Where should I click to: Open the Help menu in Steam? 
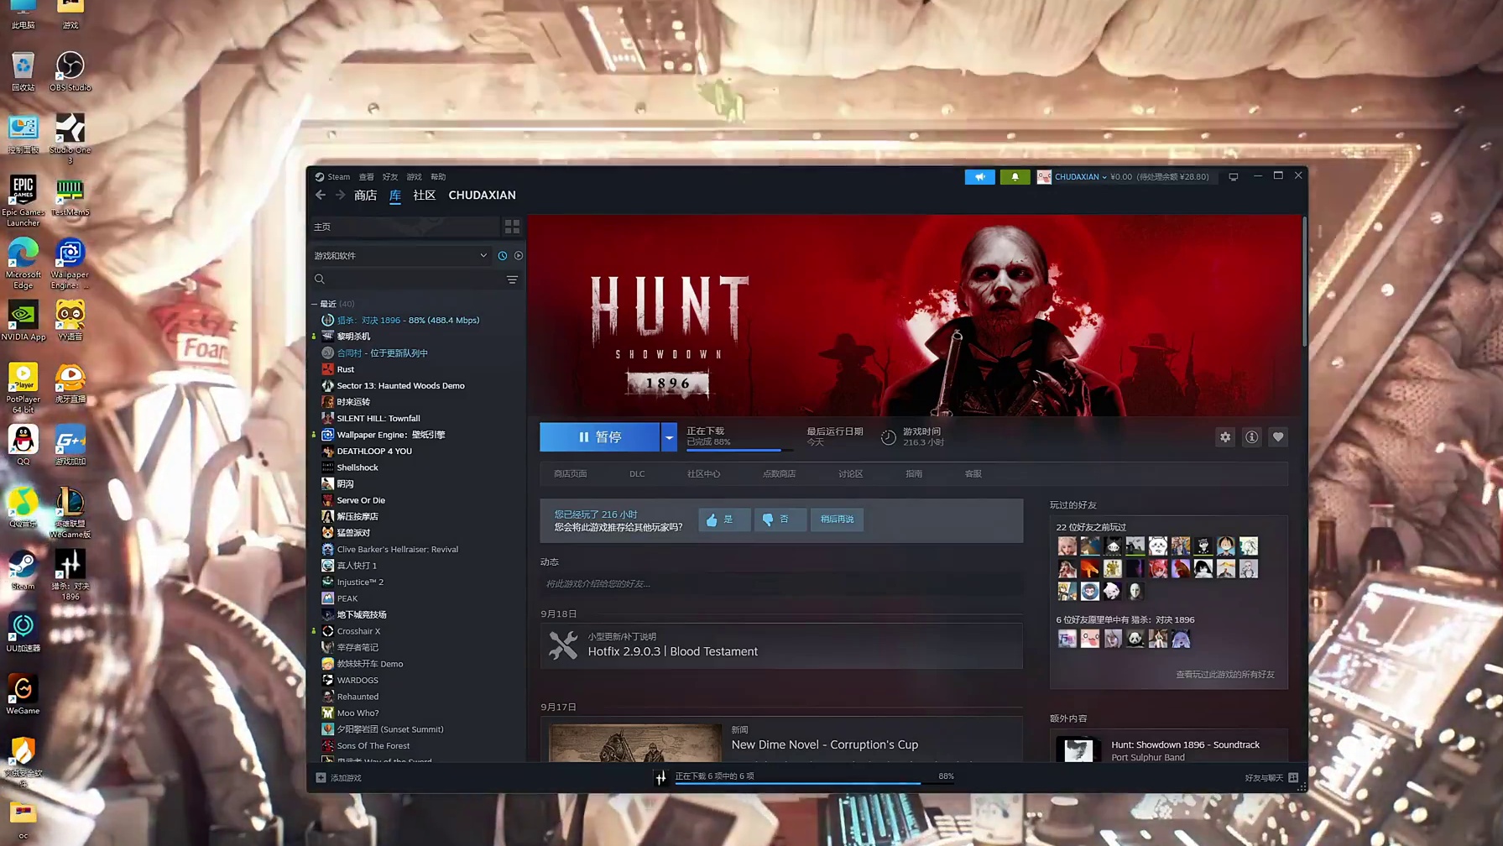[x=438, y=177]
